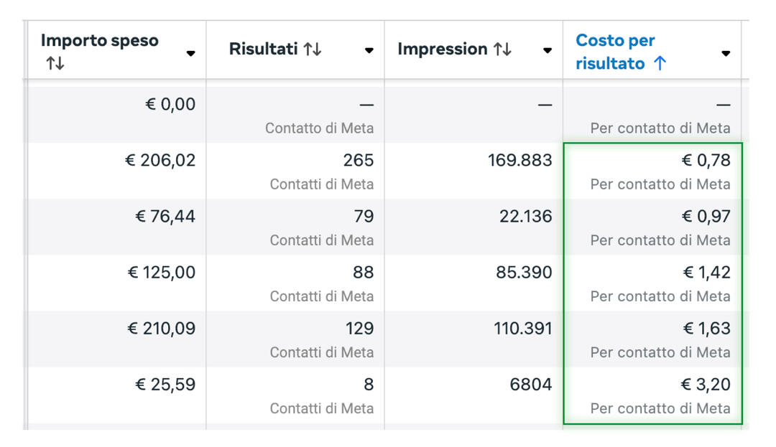Click the blue ascending arrow beside risultato
The image size is (776, 447).
(660, 64)
